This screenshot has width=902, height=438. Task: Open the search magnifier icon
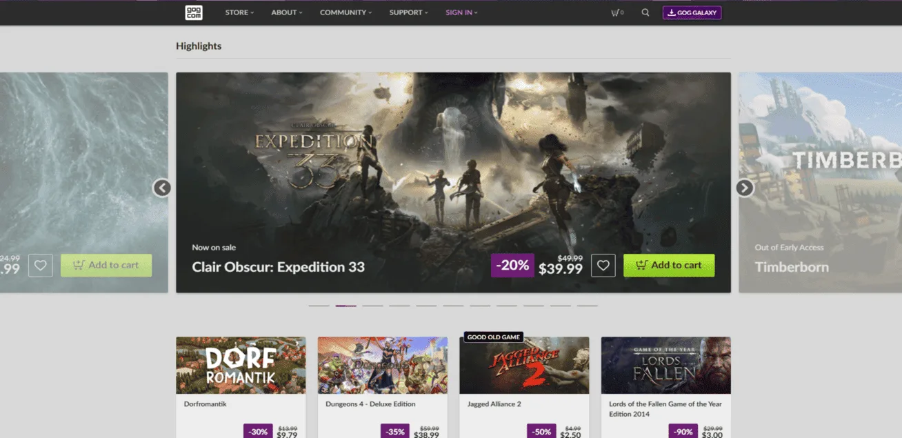coord(645,12)
